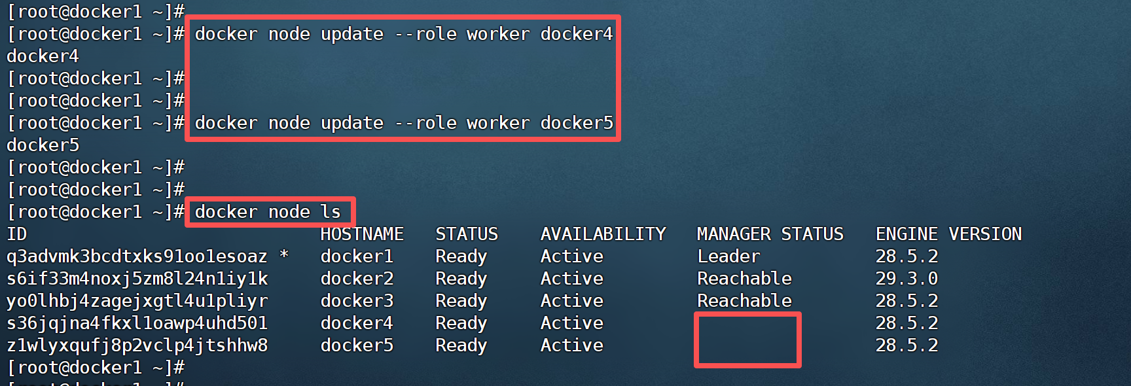Click the "AVAILABILITY" column header
This screenshot has width=1131, height=386.
tap(603, 234)
